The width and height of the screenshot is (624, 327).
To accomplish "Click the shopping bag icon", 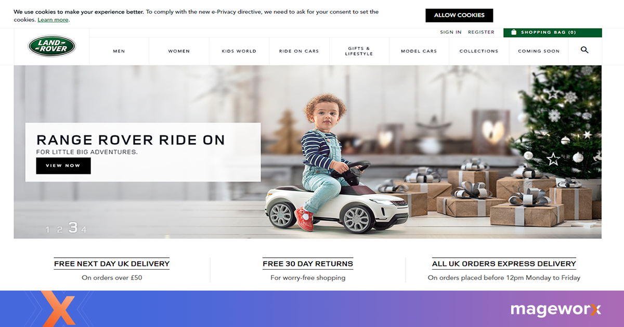I will 514,32.
